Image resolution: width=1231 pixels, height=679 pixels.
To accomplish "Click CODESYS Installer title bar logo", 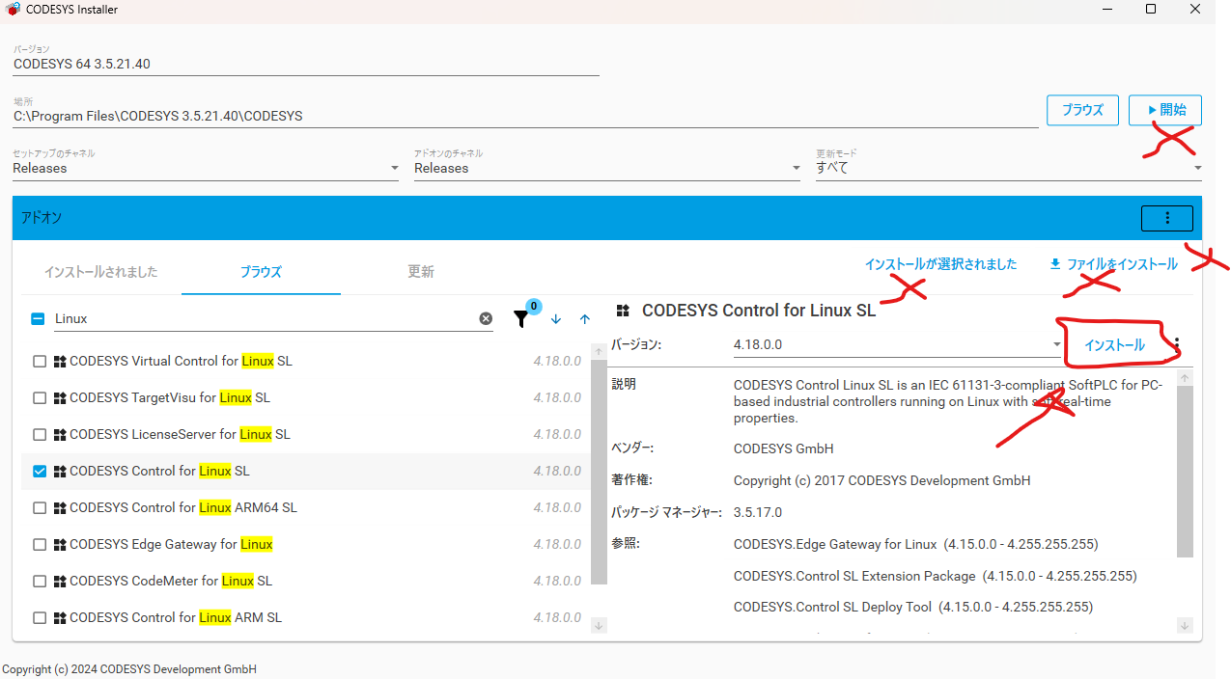I will [13, 10].
